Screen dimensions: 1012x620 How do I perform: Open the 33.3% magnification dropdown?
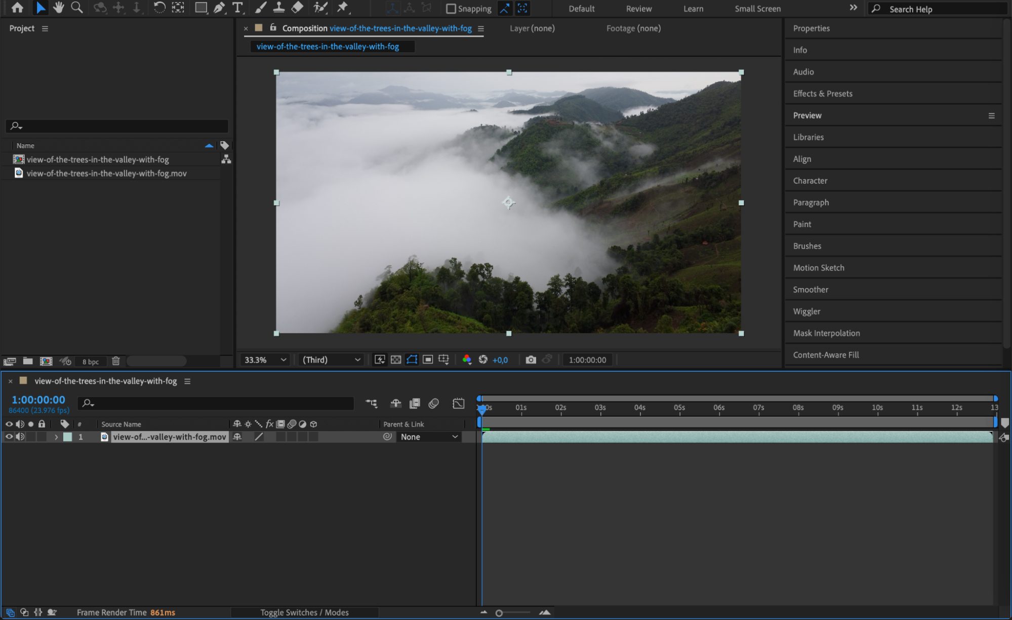[x=265, y=360]
